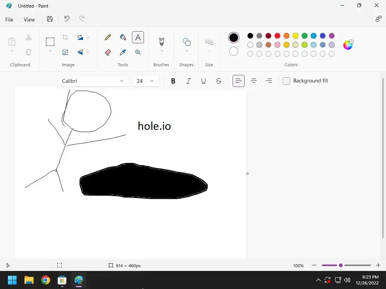Select the Pencil tool
The height and width of the screenshot is (289, 386).
[107, 37]
